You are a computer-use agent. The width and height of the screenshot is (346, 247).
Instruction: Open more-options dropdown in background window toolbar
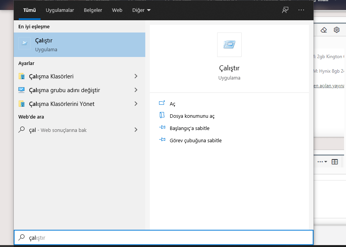[322, 162]
